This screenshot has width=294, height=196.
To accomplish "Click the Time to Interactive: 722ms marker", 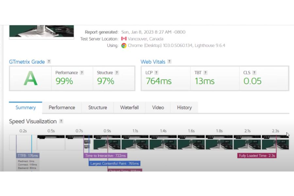I will 106,156.
